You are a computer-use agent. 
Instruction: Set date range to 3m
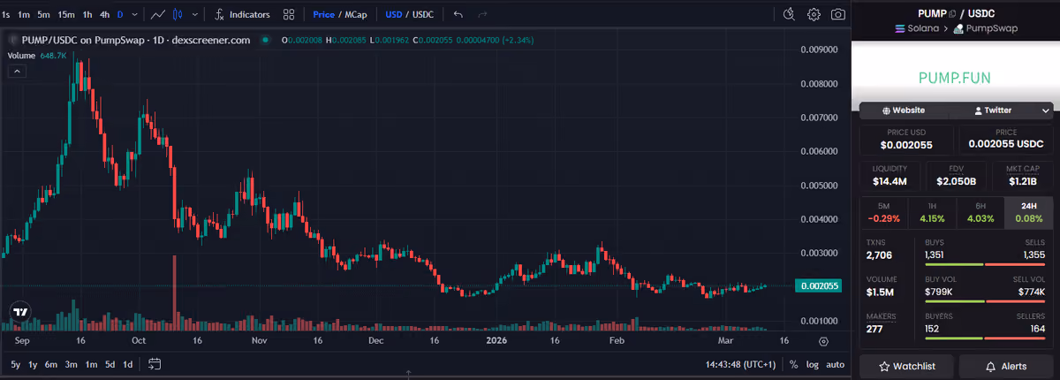[71, 364]
